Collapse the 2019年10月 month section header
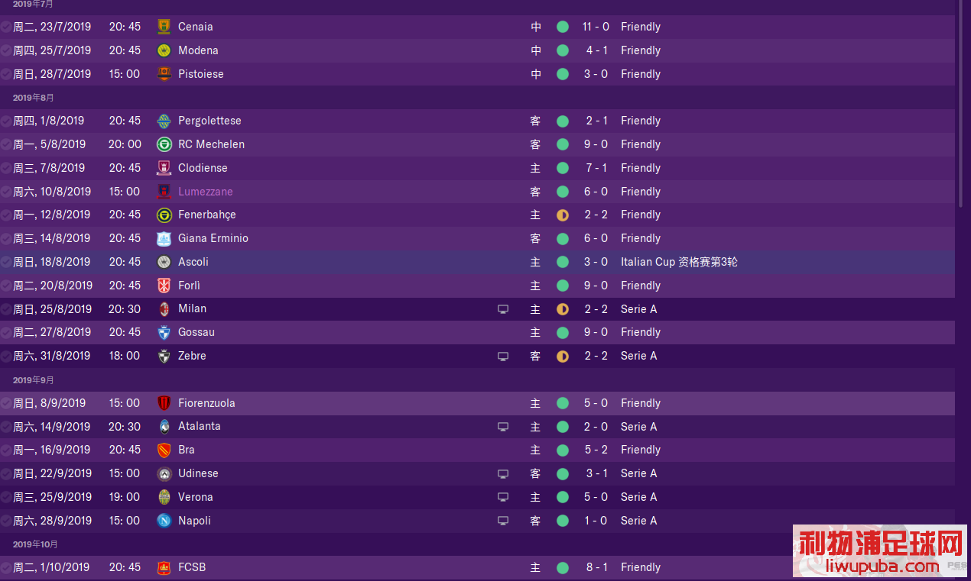The height and width of the screenshot is (581, 971). point(35,544)
